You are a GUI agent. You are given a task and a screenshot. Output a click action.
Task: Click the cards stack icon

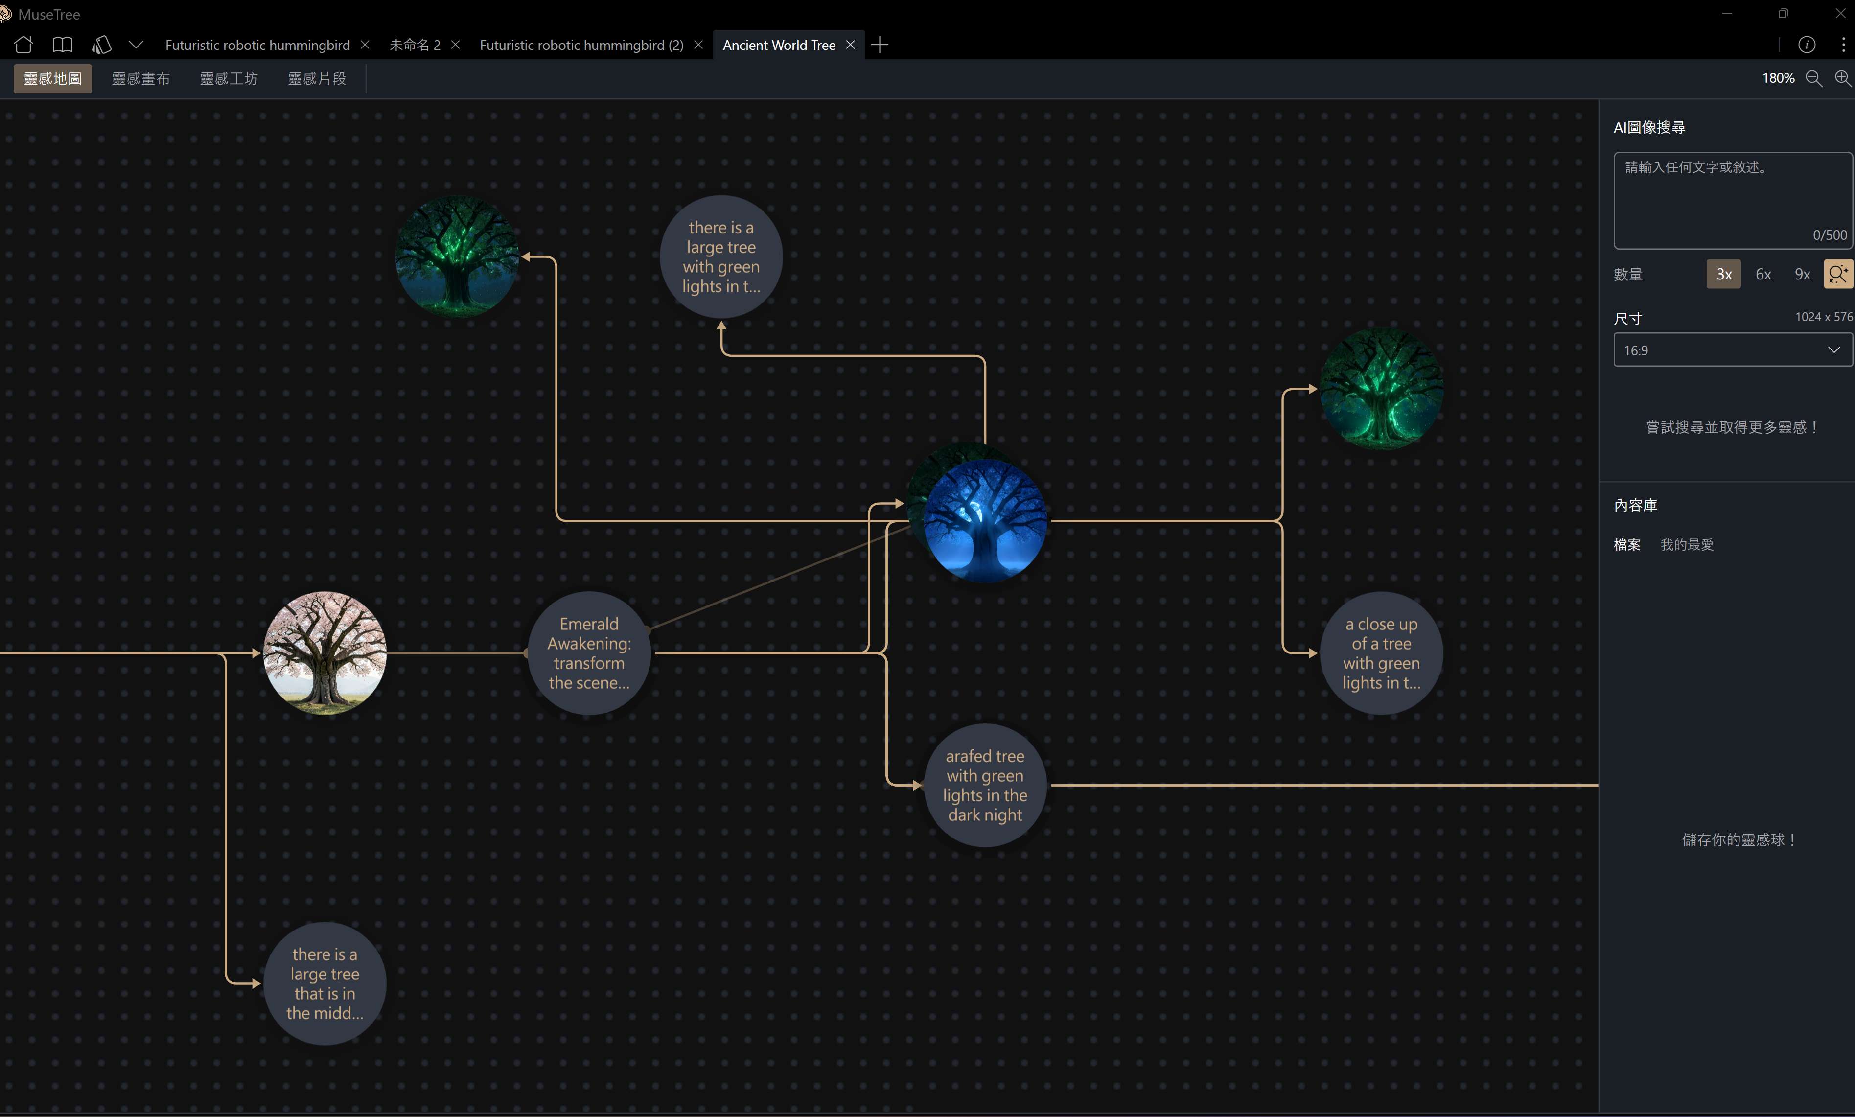[102, 45]
